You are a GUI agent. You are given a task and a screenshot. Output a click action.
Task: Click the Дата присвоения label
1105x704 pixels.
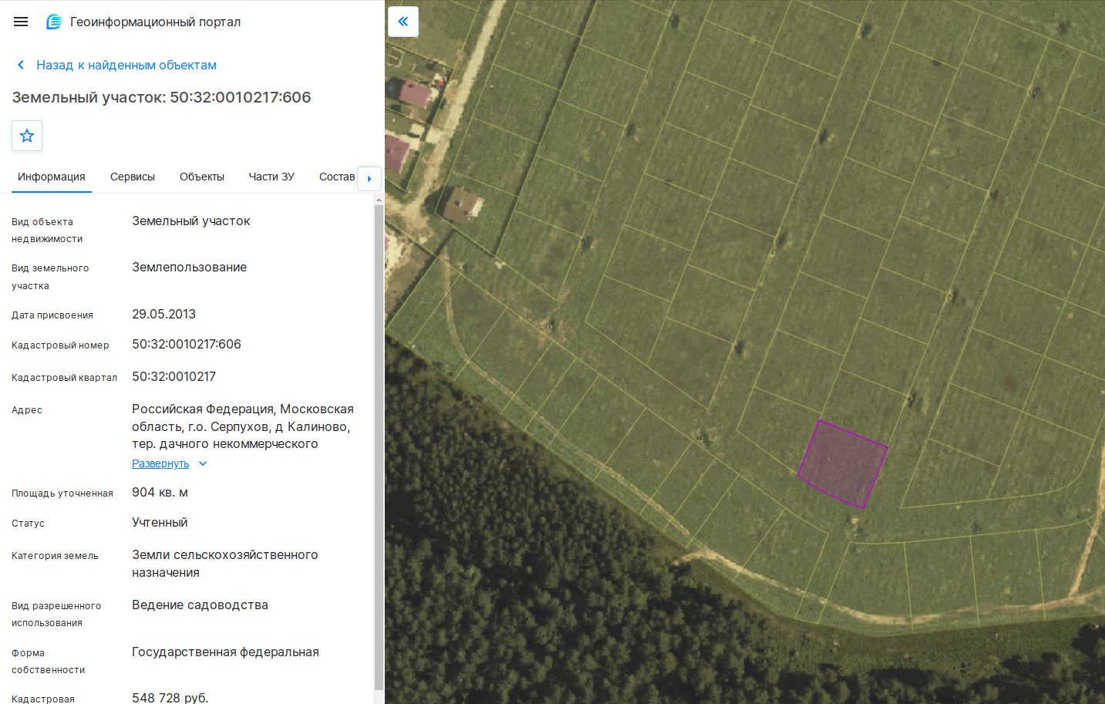[52, 315]
